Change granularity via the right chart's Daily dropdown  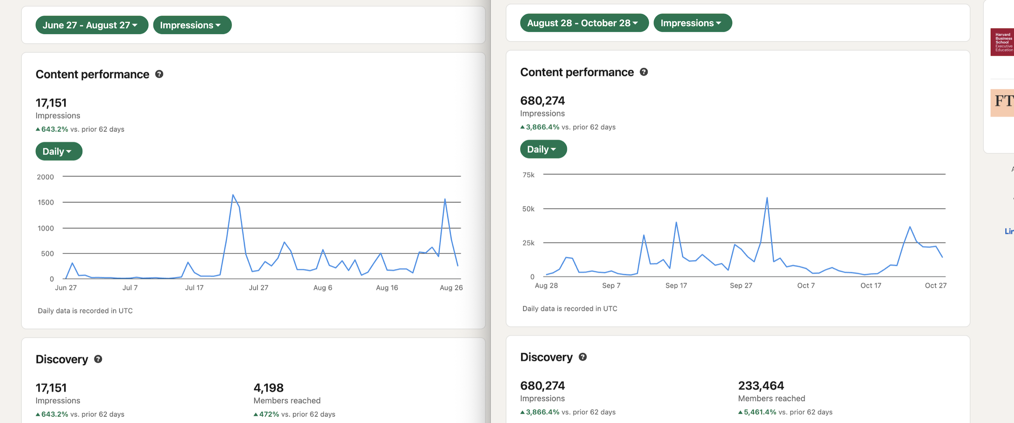click(543, 149)
